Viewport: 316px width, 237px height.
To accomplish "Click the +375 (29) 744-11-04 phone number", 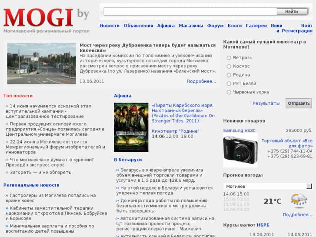I will point(289,151).
